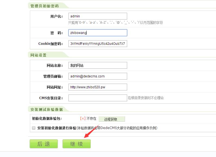Screen dimensions: 216x157
Task: Focus the 网站名称 field showing 我的网站
Action: [98, 65]
